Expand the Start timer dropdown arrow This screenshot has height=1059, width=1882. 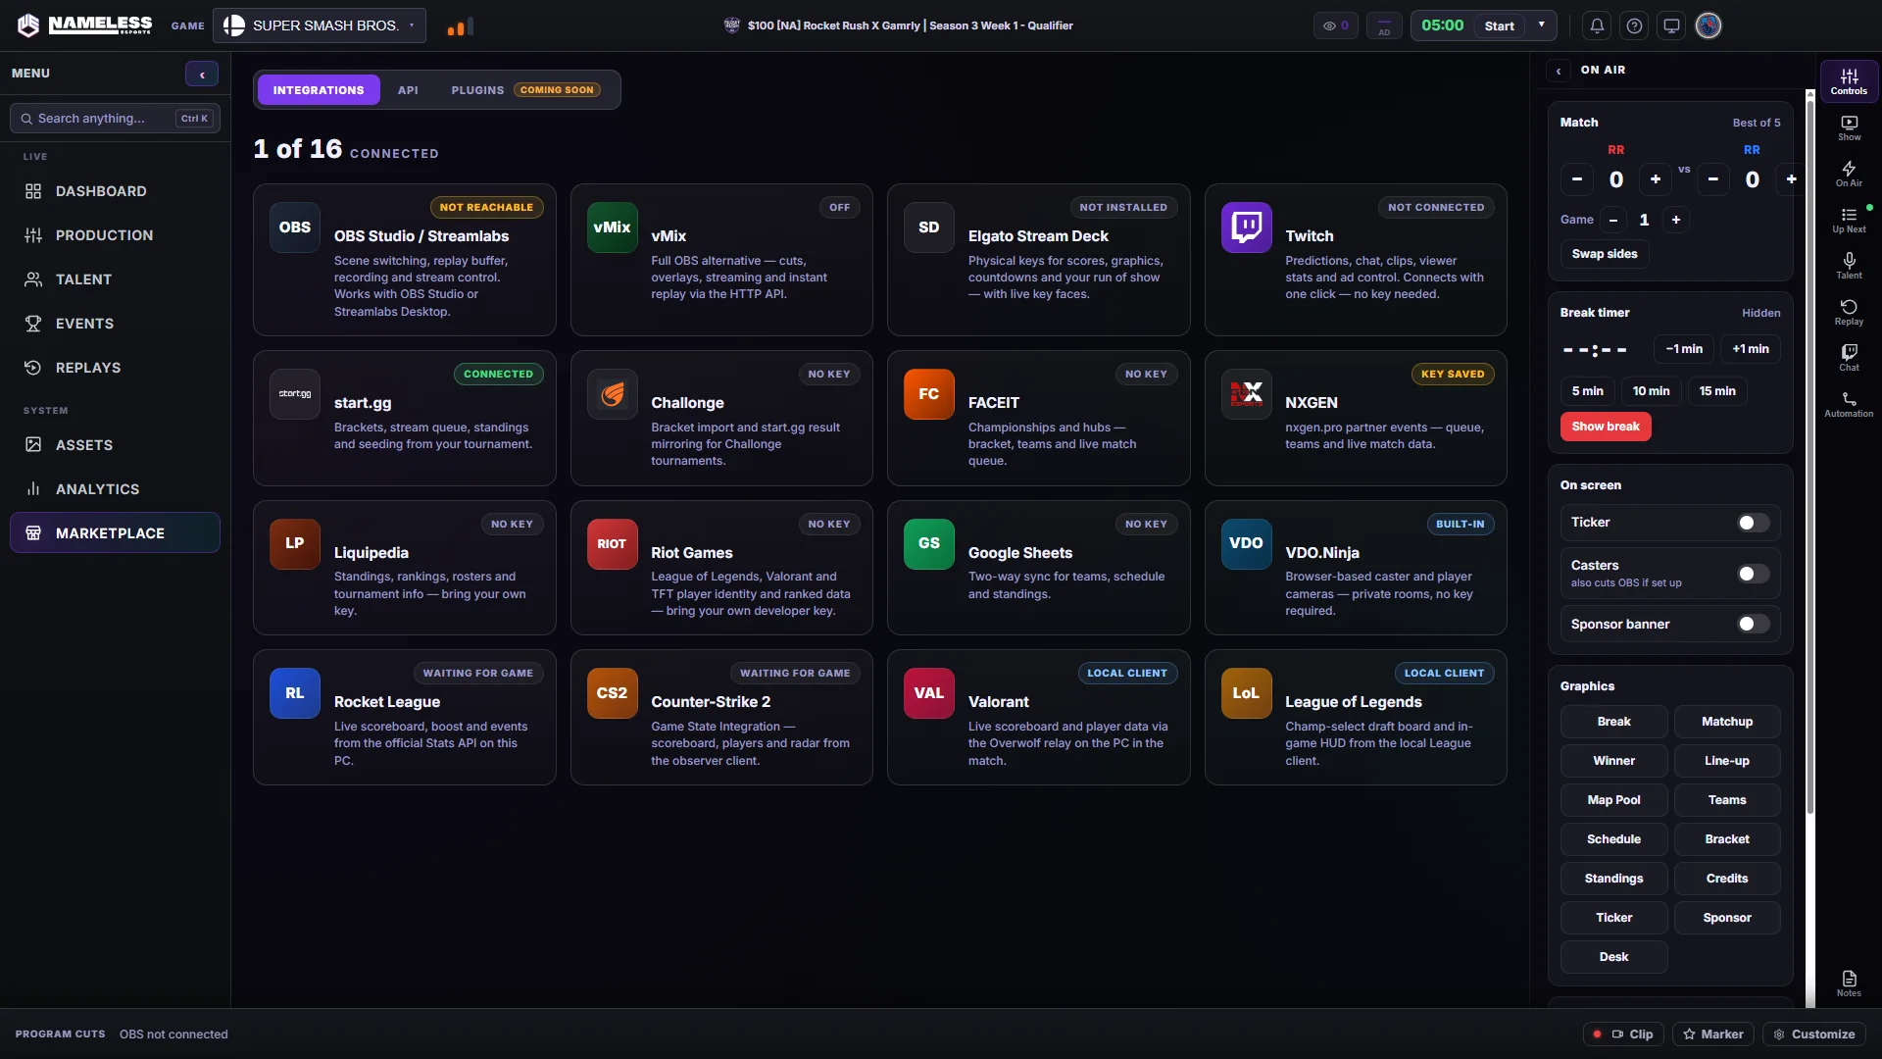click(1542, 25)
